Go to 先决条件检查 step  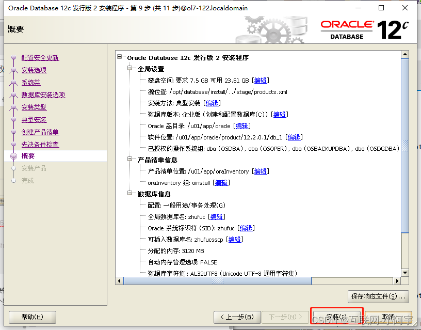click(x=40, y=144)
